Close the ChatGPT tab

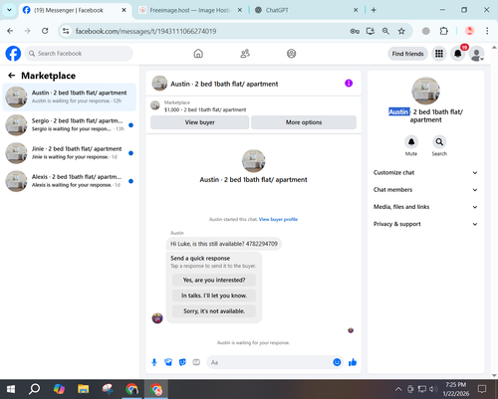356,10
